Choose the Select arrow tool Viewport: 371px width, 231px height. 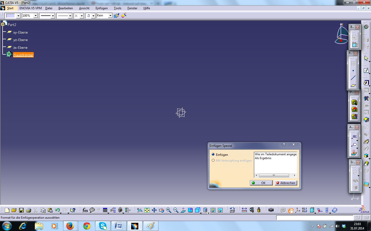coord(366,59)
